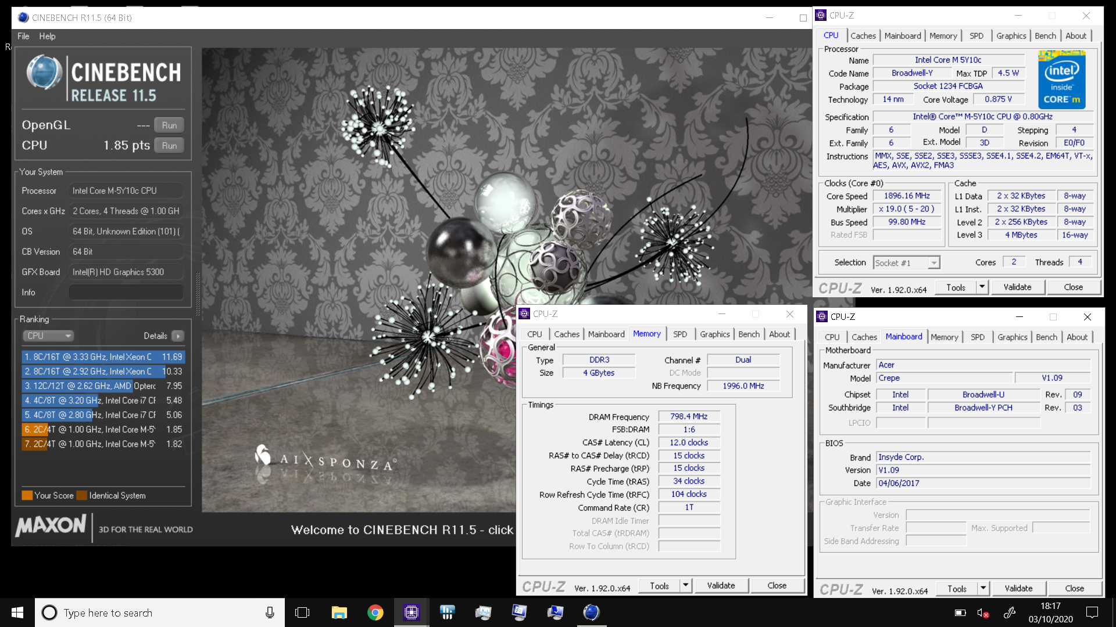Open the notification center icon

tap(1092, 612)
